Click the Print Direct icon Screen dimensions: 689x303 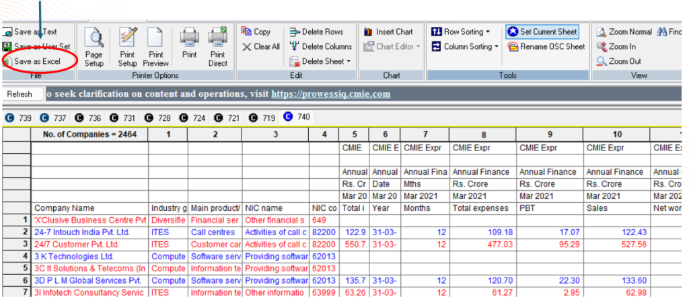click(217, 46)
